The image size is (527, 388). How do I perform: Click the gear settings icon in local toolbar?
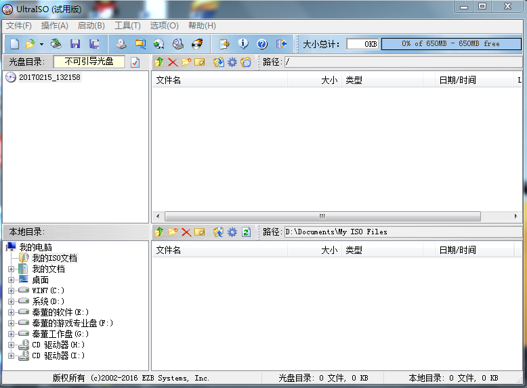pyautogui.click(x=232, y=232)
